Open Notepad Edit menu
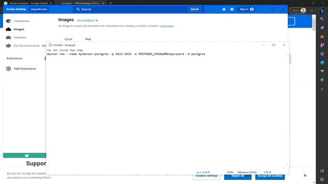Screen dimensions: 328x184 [55, 50]
